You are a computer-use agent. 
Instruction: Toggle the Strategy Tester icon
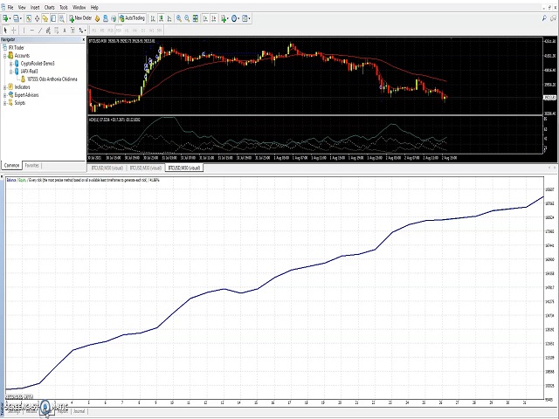click(61, 18)
